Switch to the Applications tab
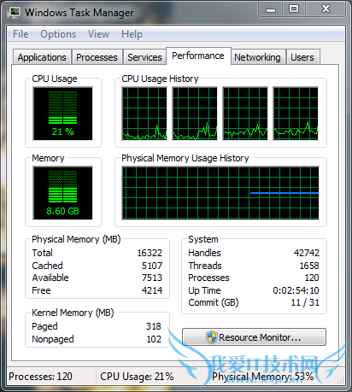 (x=42, y=57)
